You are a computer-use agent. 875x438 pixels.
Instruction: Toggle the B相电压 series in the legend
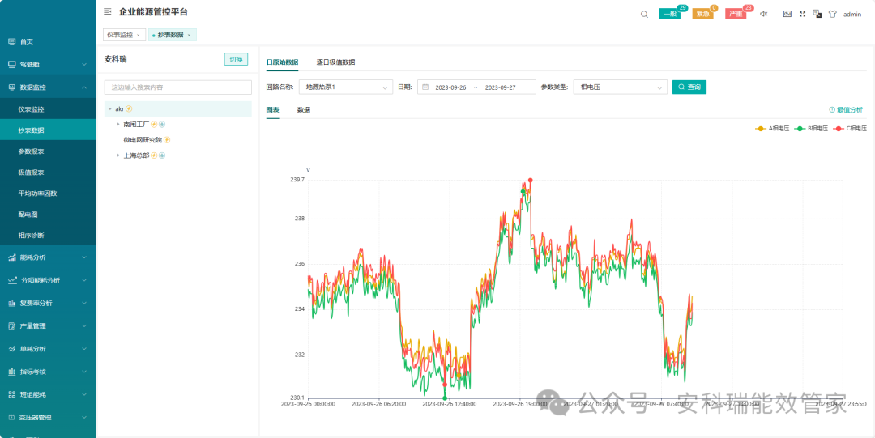(x=811, y=129)
